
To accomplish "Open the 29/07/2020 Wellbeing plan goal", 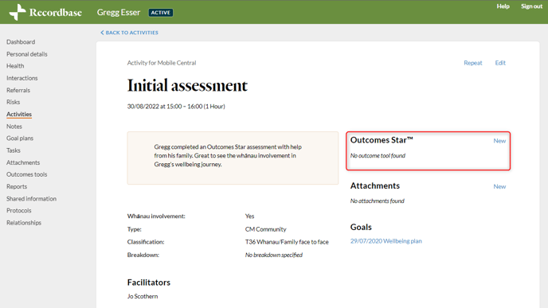I will [x=386, y=241].
